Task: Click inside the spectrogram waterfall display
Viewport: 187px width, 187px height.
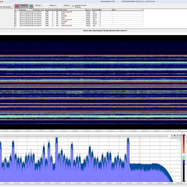Action: (93, 82)
